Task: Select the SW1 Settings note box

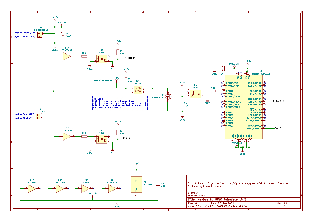Action: tap(120, 103)
